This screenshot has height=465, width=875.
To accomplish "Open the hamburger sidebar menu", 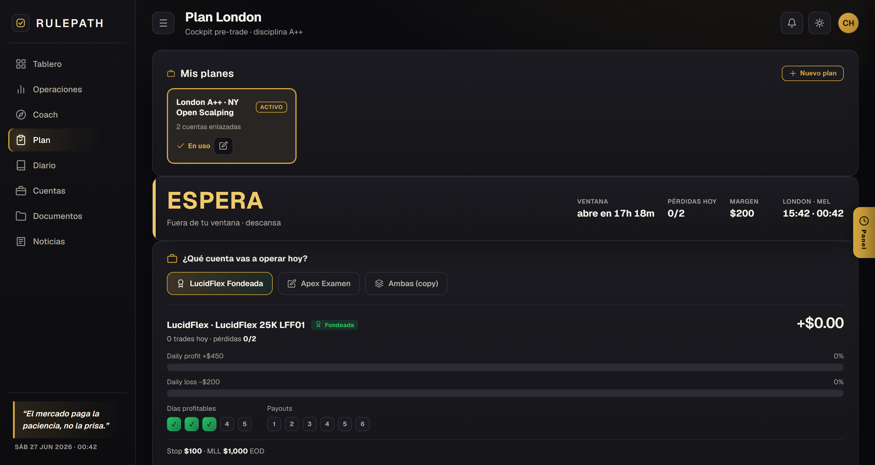I will (x=163, y=23).
